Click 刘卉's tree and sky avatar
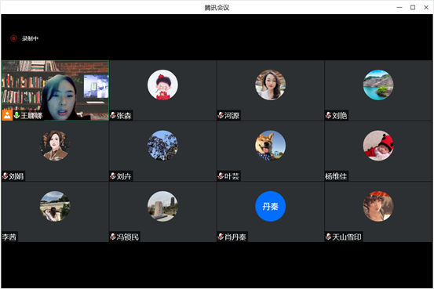 tap(162, 146)
